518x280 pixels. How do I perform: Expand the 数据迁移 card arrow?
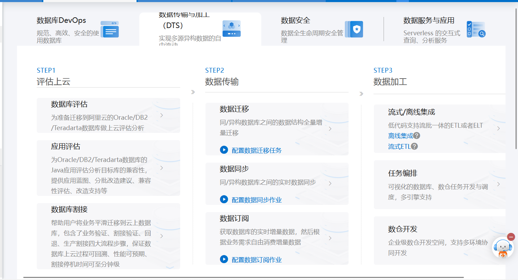click(330, 129)
